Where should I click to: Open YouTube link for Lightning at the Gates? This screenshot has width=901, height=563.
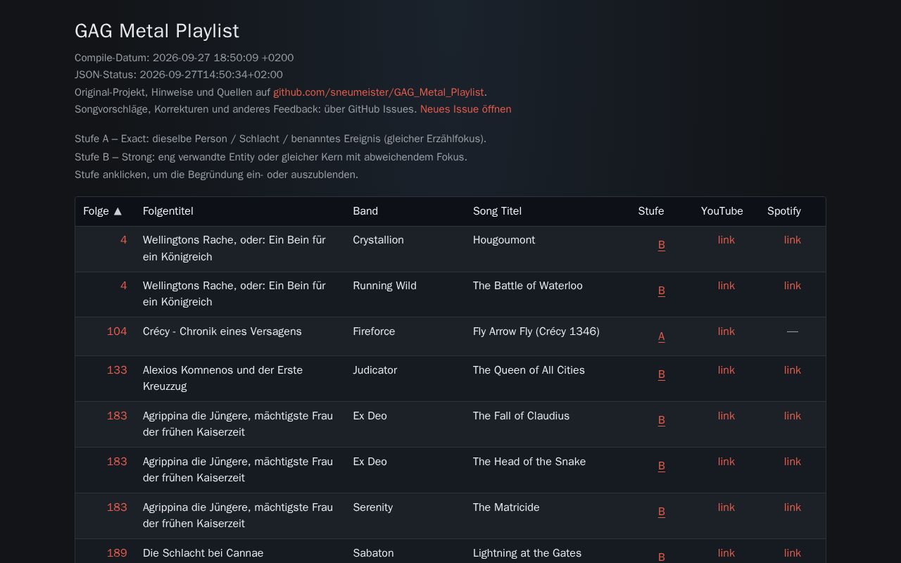point(726,553)
